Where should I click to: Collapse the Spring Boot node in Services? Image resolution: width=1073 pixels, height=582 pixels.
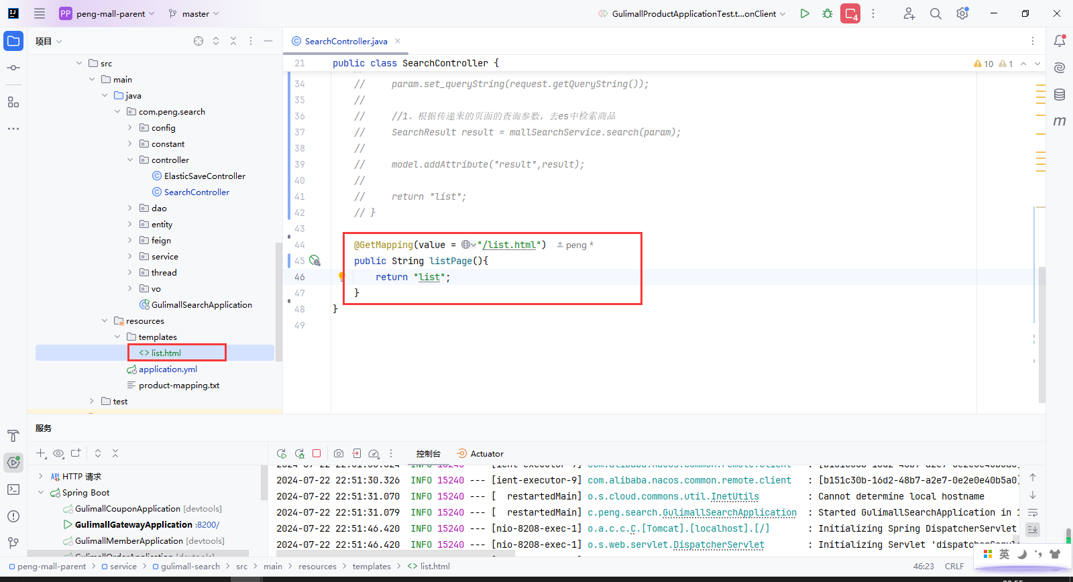pyautogui.click(x=41, y=493)
